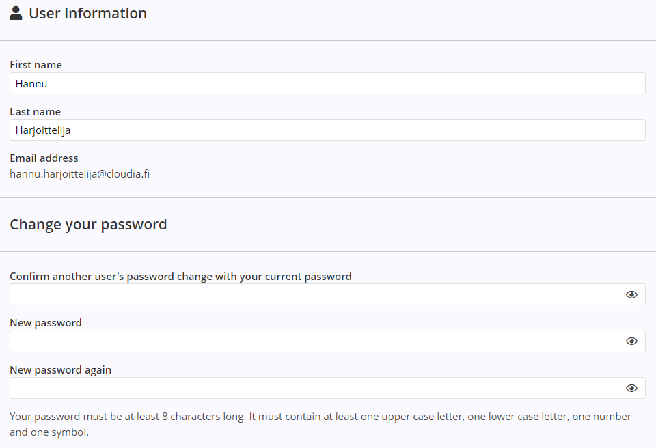Click the Change your password heading

pos(88,224)
